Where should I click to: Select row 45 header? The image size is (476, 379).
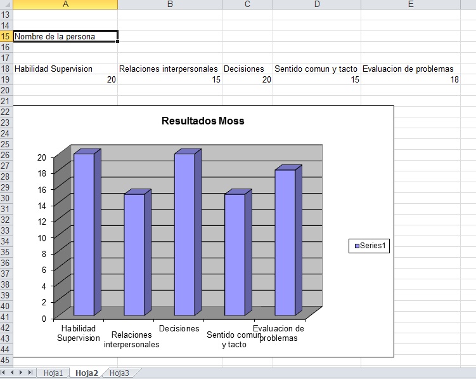[6, 360]
